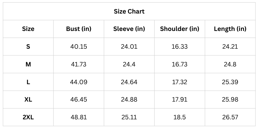Screen dimensions: 259x129
Task: Select the 24.01 sleeve cell
Action: (129, 46)
